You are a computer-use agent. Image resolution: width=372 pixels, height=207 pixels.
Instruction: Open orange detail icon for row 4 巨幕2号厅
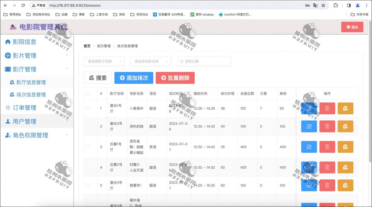click(x=345, y=167)
